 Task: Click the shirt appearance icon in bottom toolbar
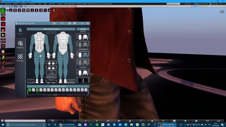click(x=185, y=121)
